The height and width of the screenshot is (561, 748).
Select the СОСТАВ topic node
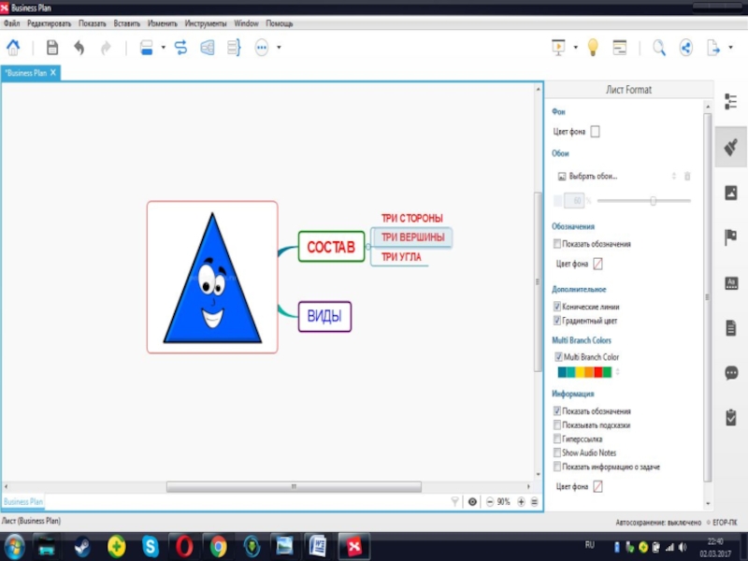coord(331,247)
